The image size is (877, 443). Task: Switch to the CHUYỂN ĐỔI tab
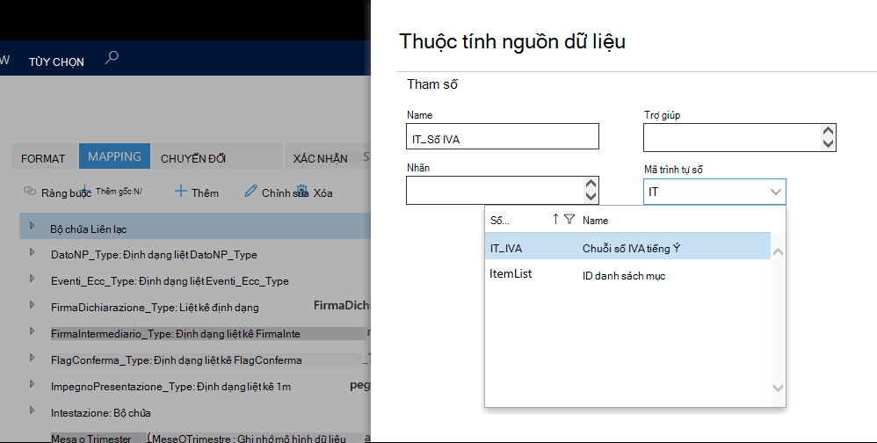tap(193, 159)
